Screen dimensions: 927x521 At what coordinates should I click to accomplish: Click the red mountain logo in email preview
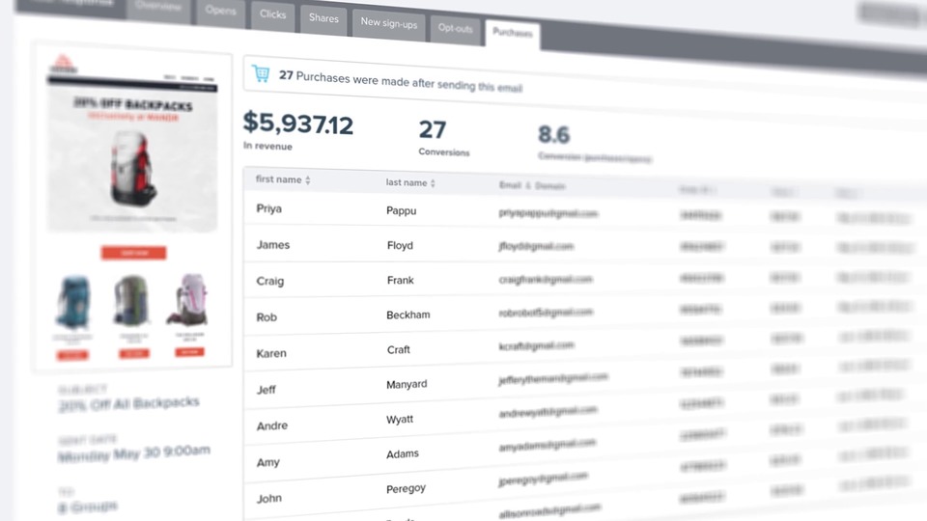(64, 64)
